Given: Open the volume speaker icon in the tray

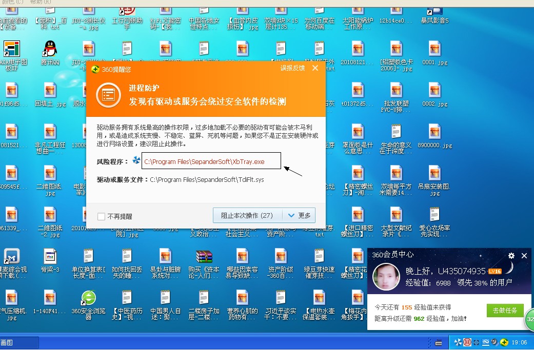Looking at the screenshot, I should 494,342.
